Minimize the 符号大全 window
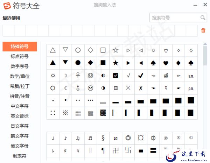Viewport: 210px width, 163px height. (x=195, y=5)
